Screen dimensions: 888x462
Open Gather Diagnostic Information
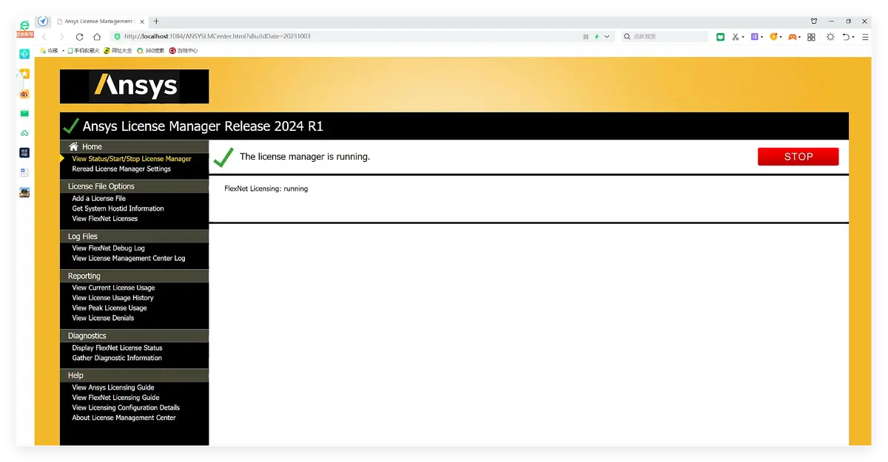[117, 358]
